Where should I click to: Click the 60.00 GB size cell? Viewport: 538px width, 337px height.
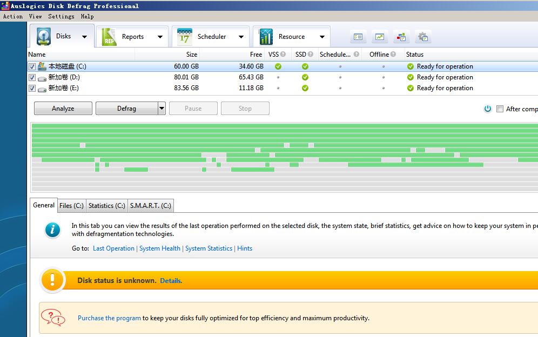(x=186, y=66)
